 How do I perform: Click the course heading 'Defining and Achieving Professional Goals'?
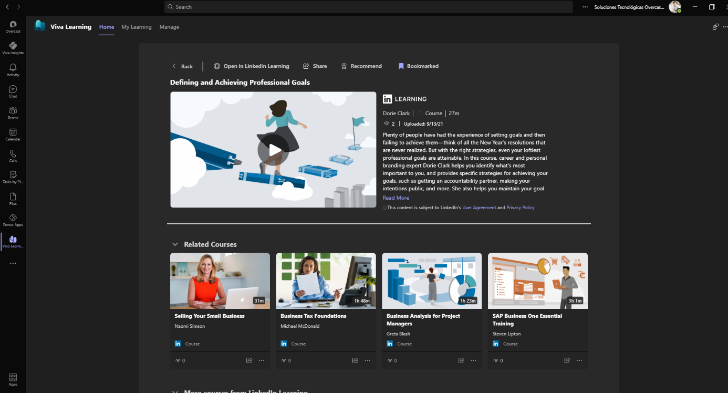click(x=240, y=82)
